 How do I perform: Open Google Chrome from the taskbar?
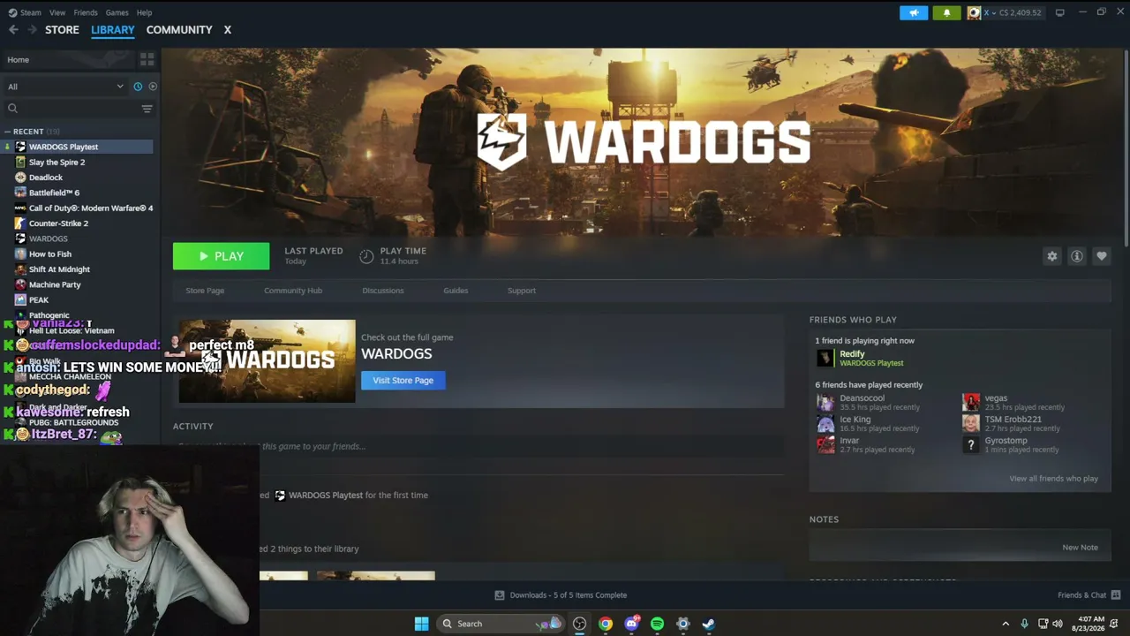(x=605, y=624)
